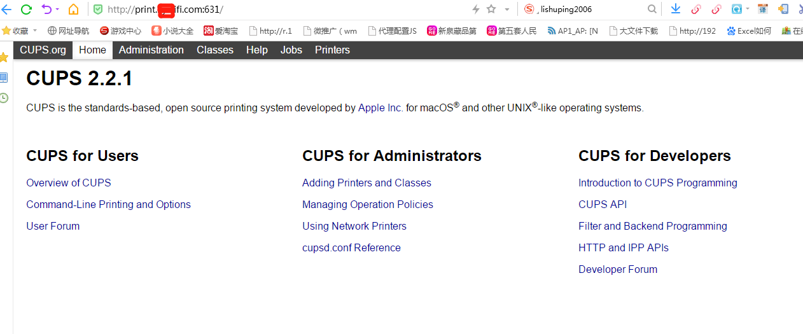Click the lightning speed-mode icon
The height and width of the screenshot is (334, 803).
476,9
